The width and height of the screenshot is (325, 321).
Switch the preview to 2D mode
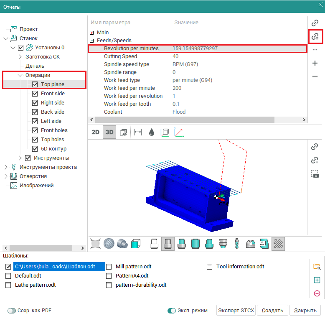(95, 132)
